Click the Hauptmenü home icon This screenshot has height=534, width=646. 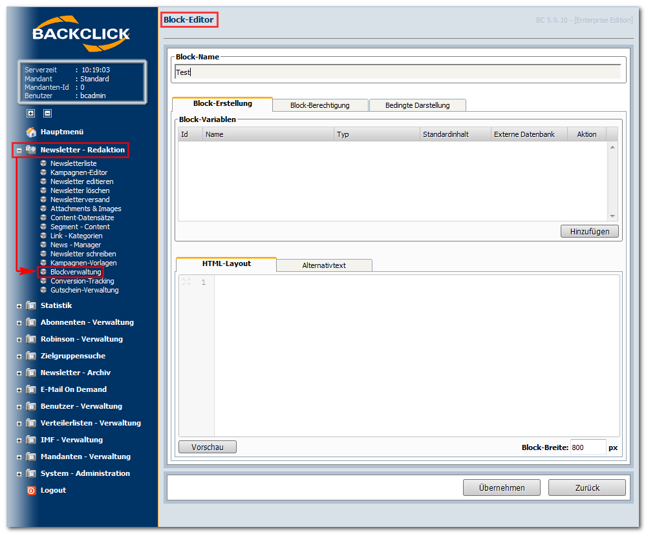(x=31, y=132)
